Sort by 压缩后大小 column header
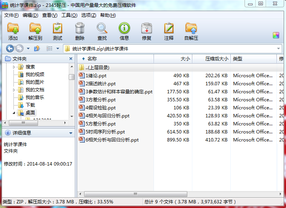Screen dimensions: 286x208 click(212, 58)
